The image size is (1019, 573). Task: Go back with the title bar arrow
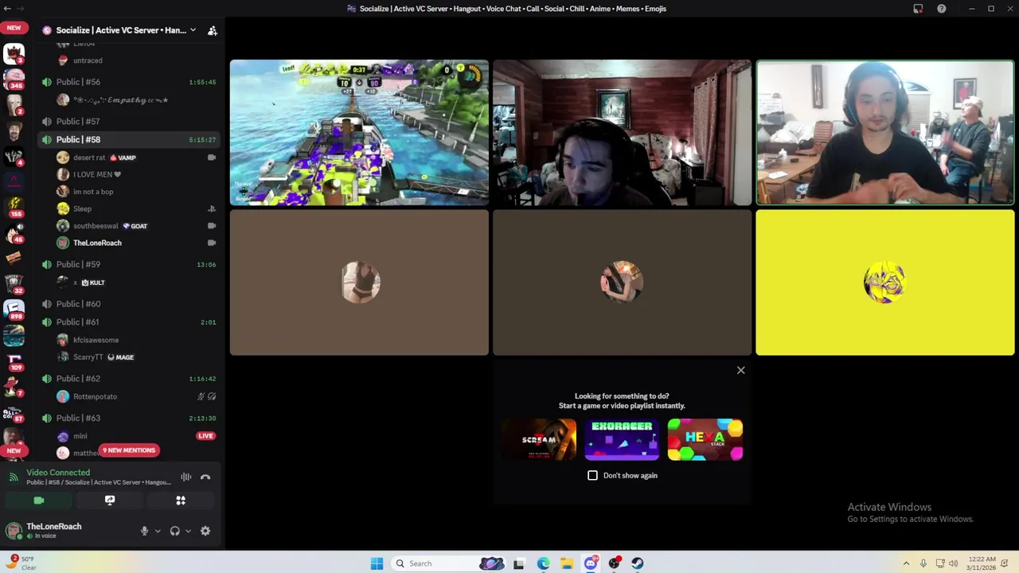(x=7, y=9)
